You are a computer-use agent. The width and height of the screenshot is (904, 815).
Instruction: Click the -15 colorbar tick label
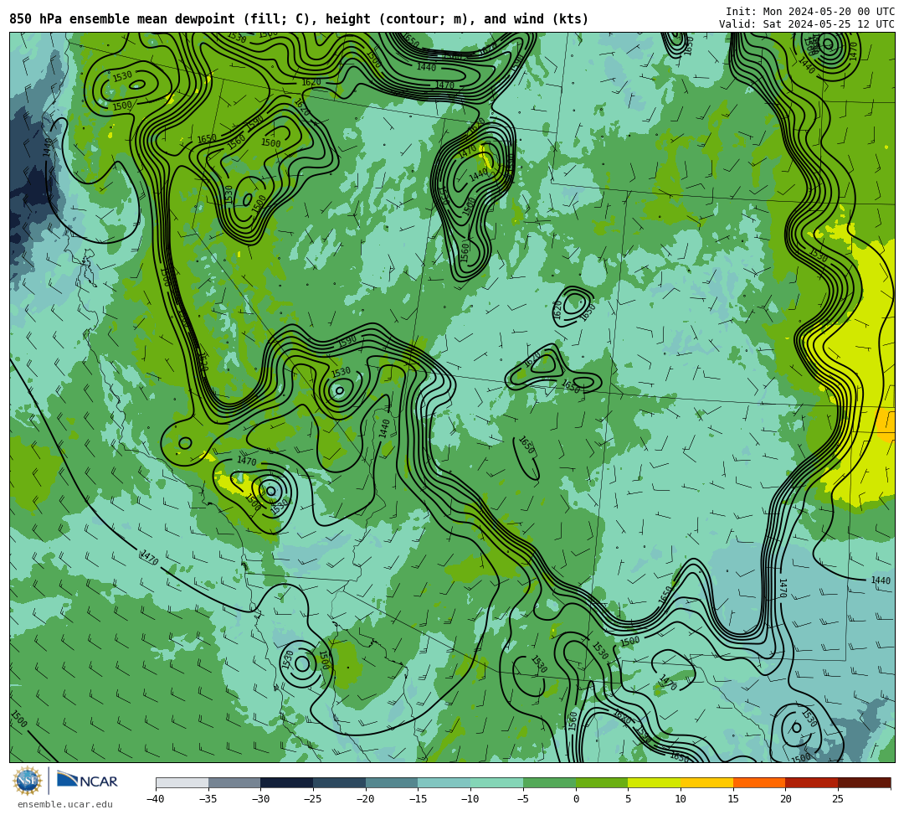(x=418, y=799)
